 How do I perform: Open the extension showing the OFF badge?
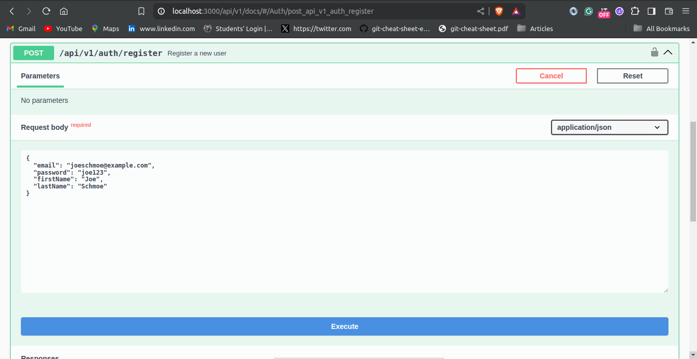click(x=604, y=12)
